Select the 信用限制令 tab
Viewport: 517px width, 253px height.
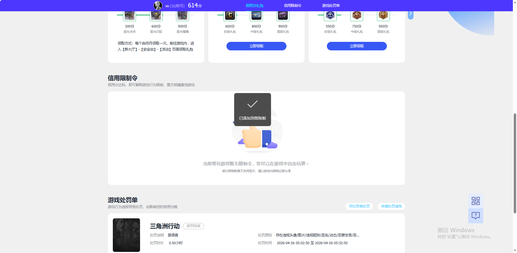coord(293,6)
